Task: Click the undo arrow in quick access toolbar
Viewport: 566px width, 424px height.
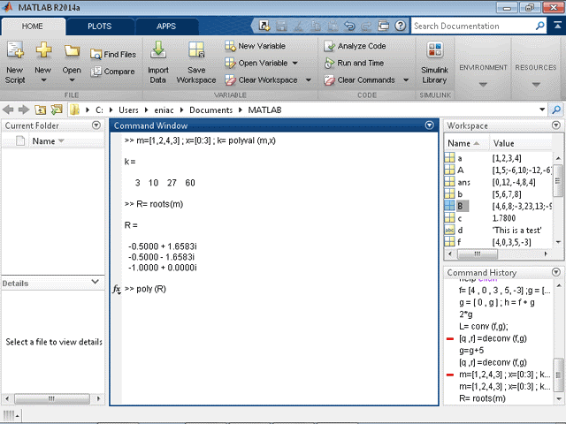Action: point(349,26)
